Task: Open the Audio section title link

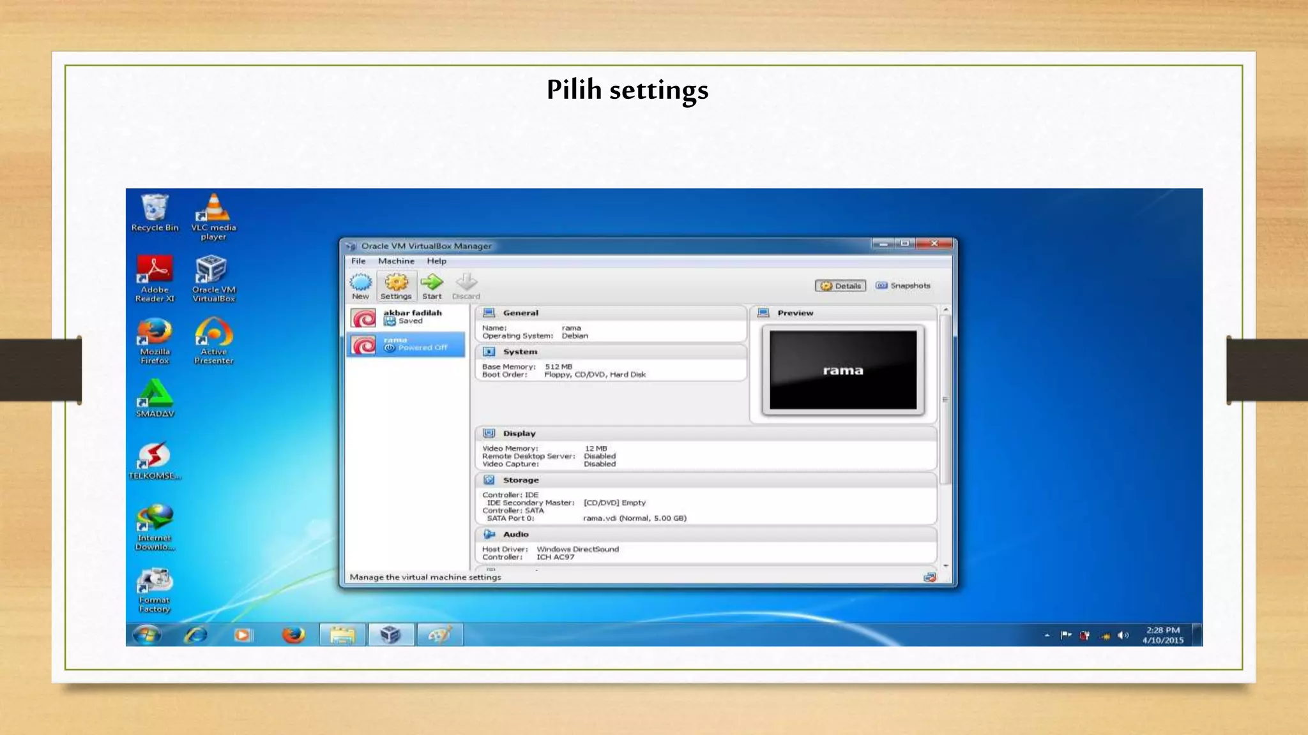Action: click(x=515, y=534)
